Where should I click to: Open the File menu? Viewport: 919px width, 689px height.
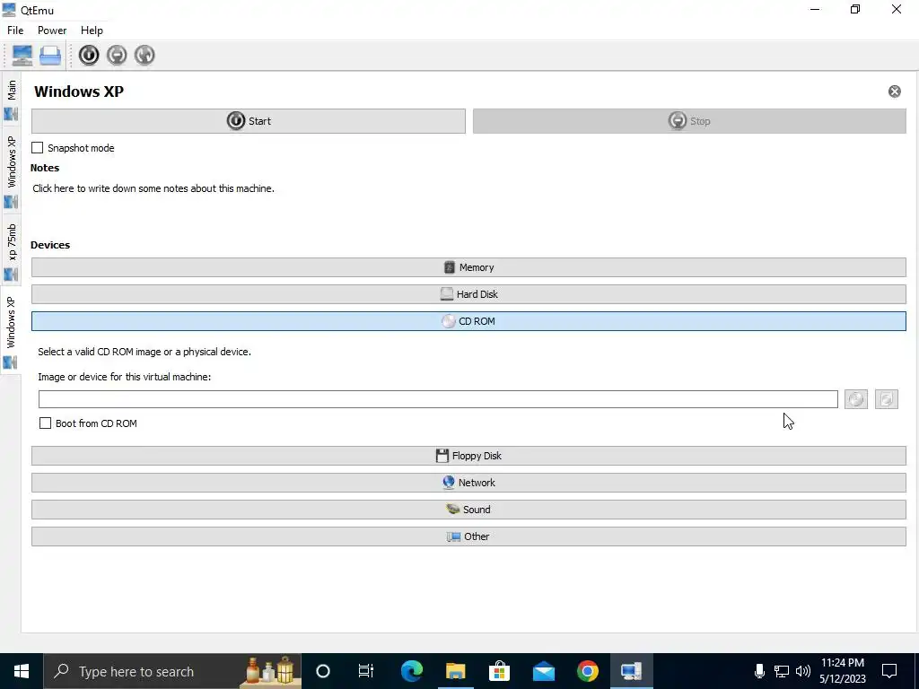tap(15, 31)
